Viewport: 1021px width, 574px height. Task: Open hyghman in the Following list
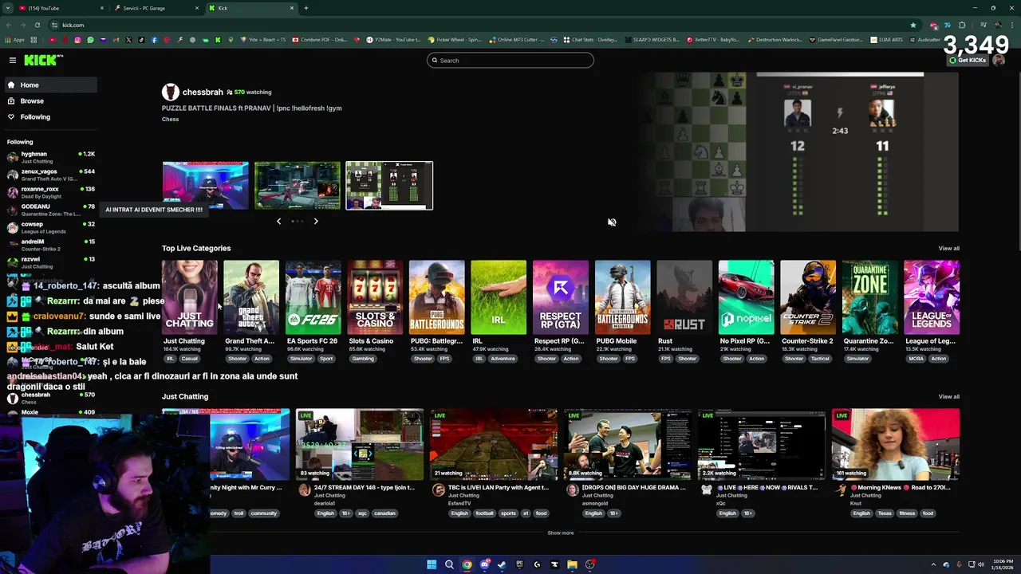(x=49, y=157)
